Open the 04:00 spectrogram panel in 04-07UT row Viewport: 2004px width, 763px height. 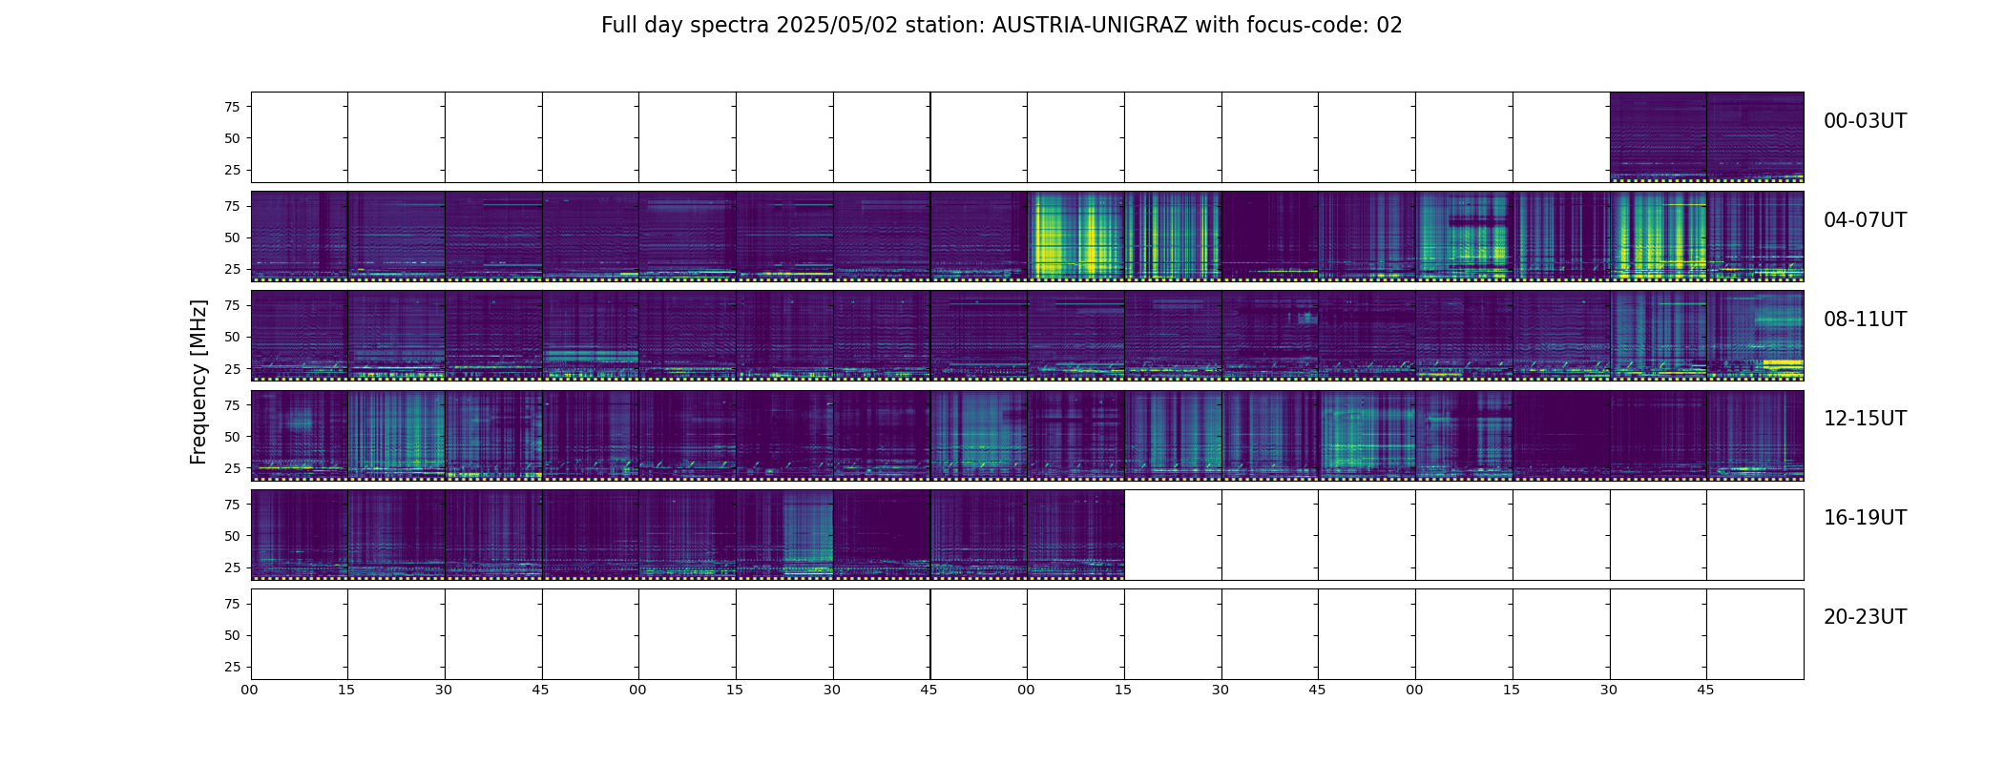pos(299,237)
